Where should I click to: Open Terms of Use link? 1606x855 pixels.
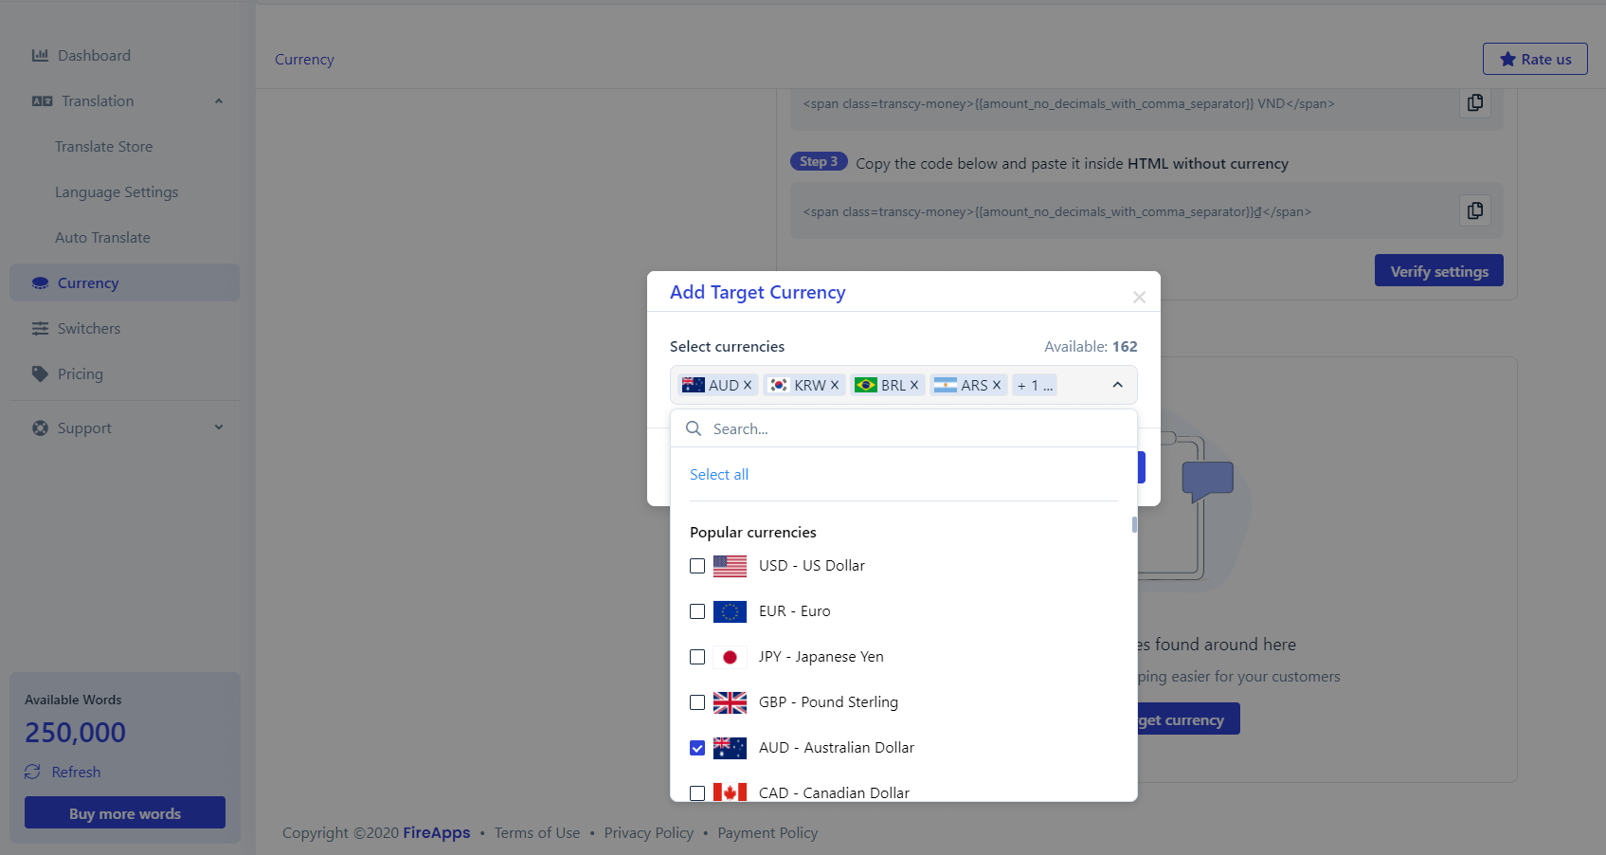point(537,833)
